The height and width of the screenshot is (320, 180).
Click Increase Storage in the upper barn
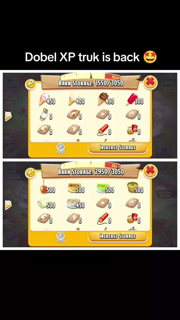click(118, 148)
